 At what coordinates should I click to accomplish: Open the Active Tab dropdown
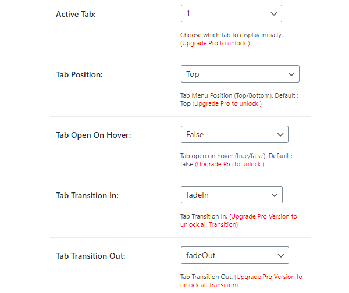pos(231,13)
